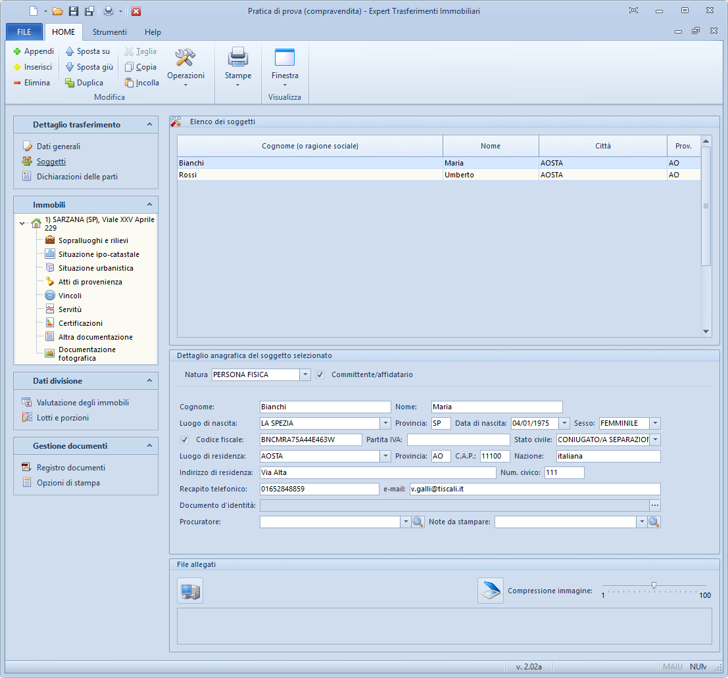The width and height of the screenshot is (728, 678).
Task: Open the FILE menu tab
Action: pos(24,32)
